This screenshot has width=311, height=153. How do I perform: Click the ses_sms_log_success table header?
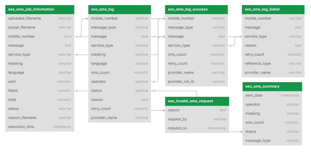[196, 10]
